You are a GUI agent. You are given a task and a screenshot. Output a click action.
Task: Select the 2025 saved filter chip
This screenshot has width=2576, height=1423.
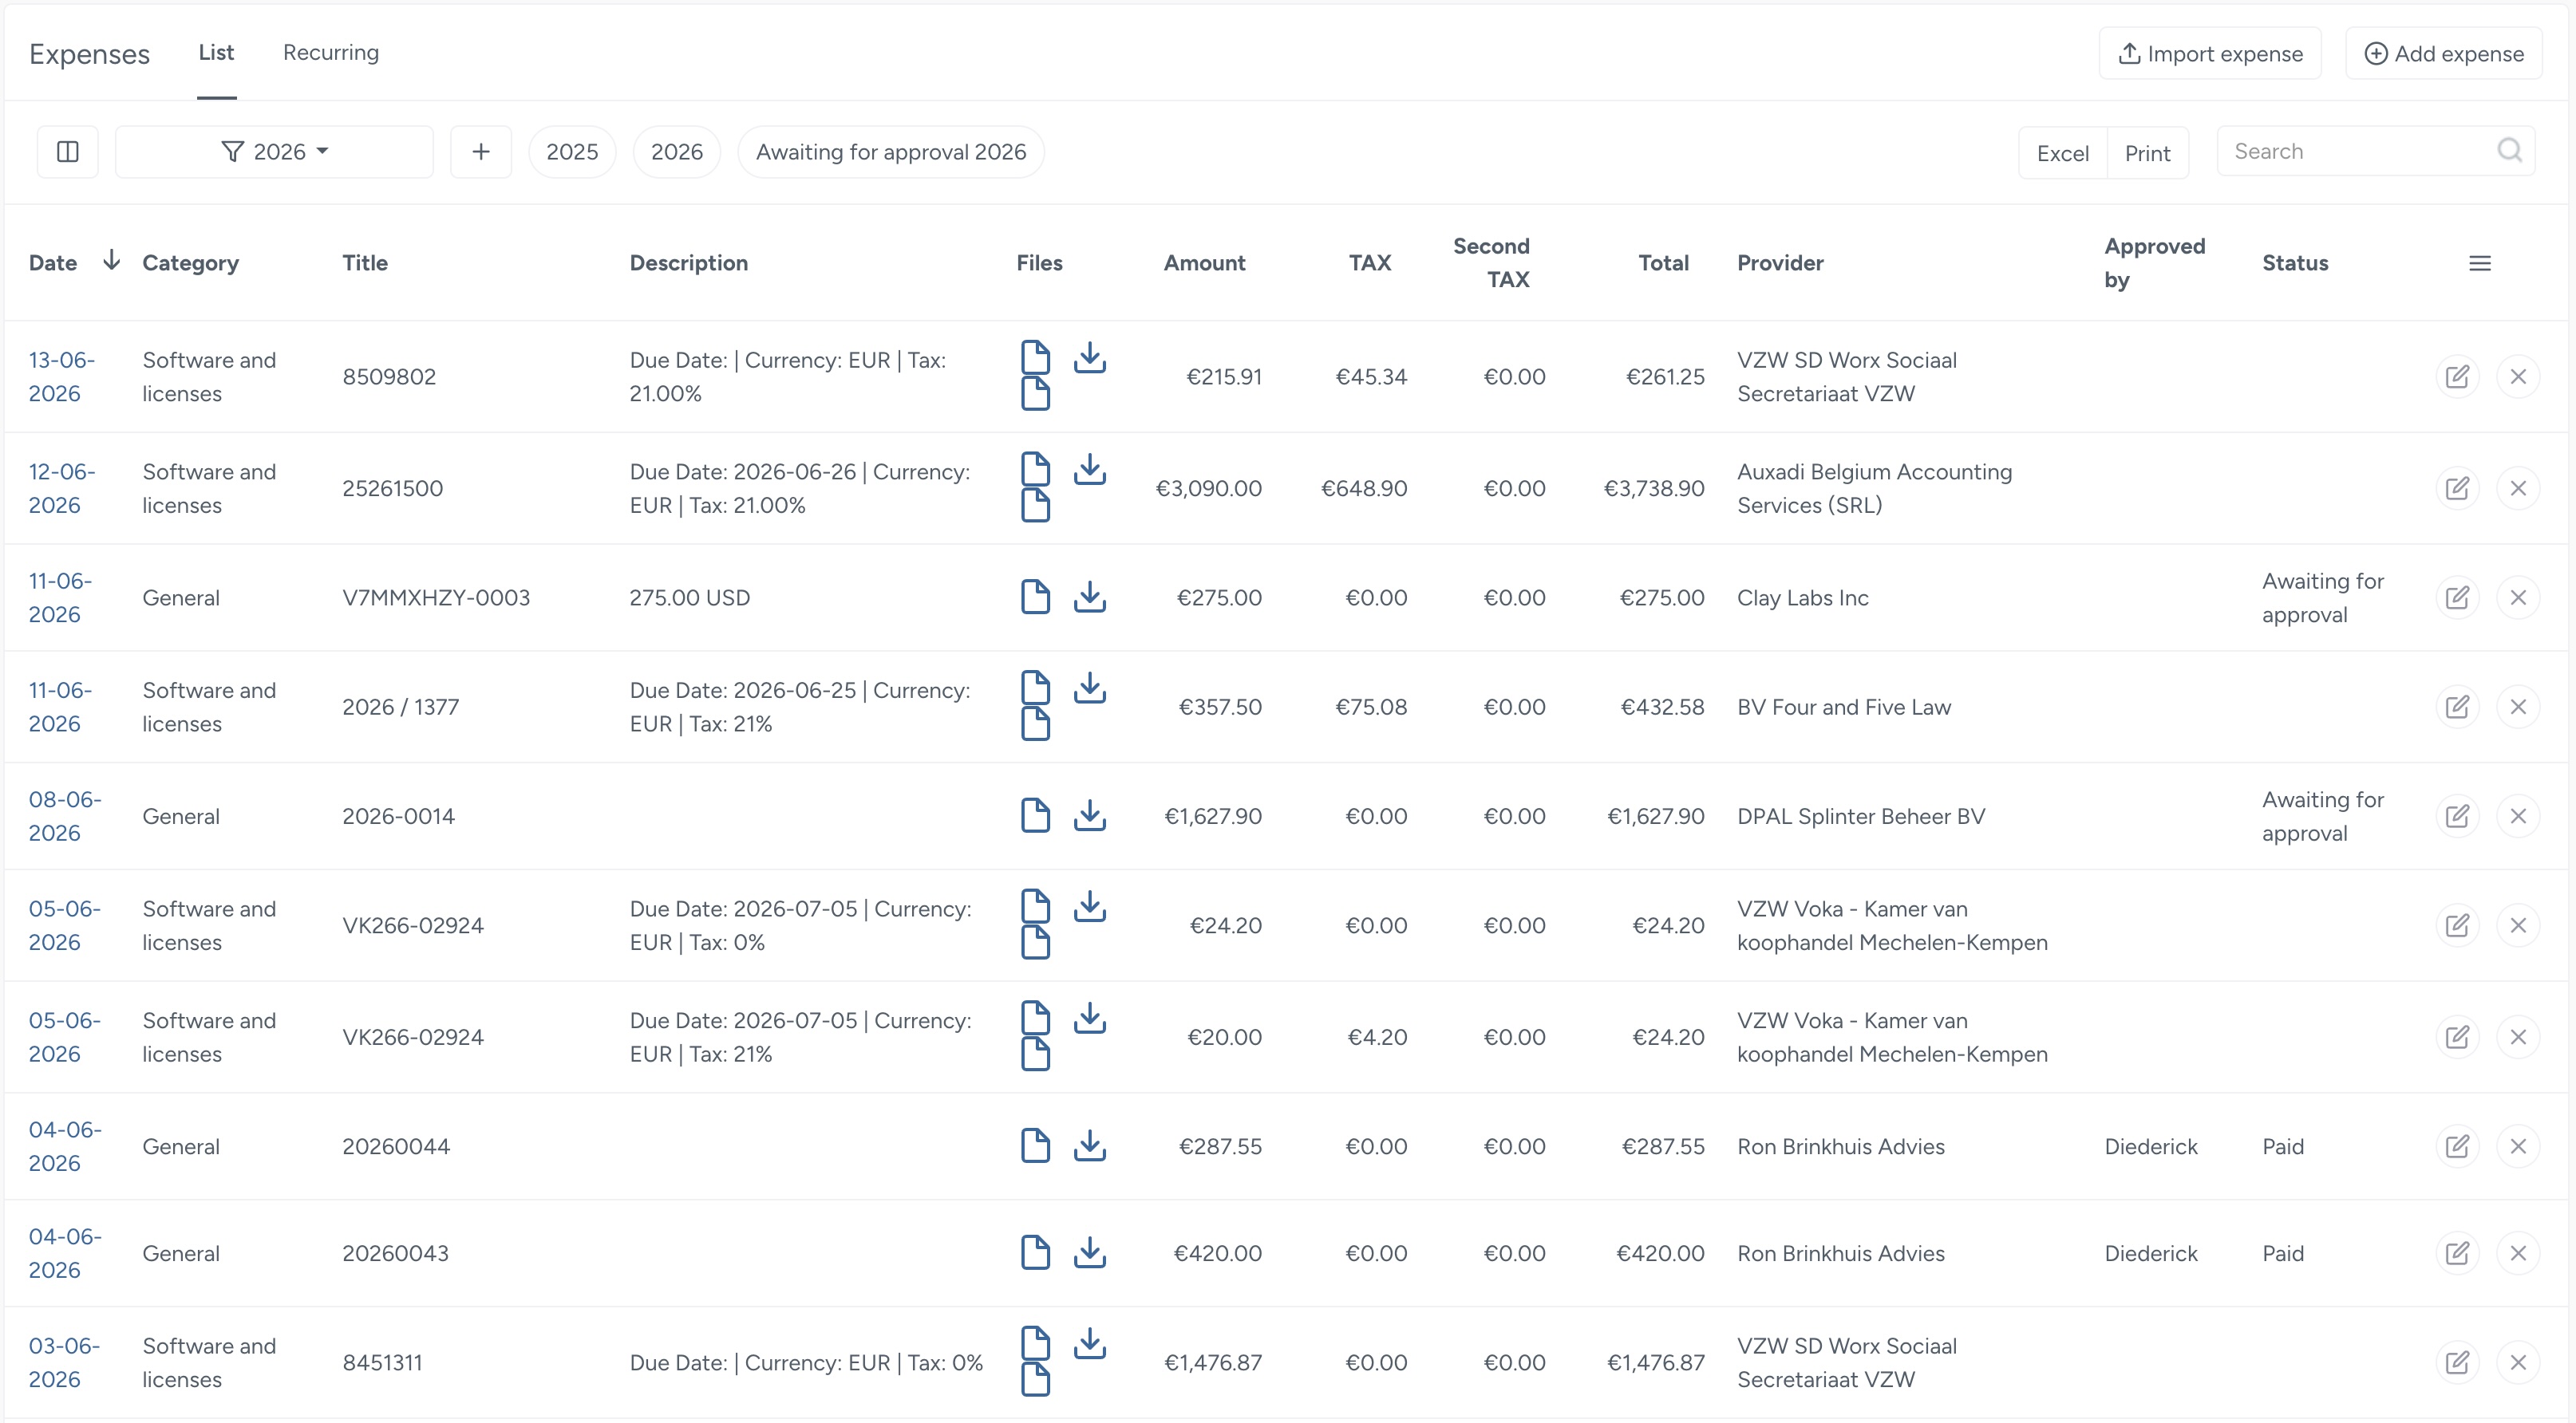click(572, 152)
